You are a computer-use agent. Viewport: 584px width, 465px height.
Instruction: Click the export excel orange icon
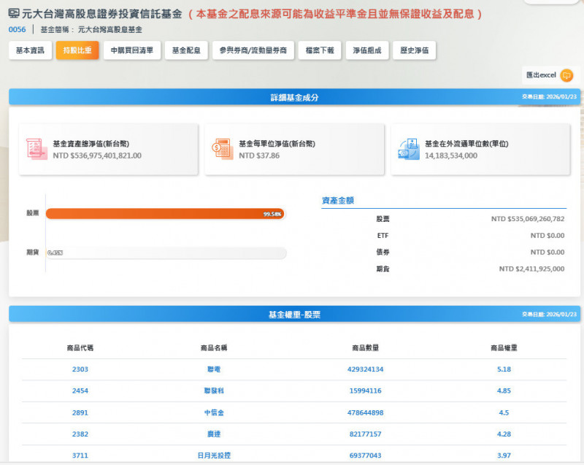(566, 75)
